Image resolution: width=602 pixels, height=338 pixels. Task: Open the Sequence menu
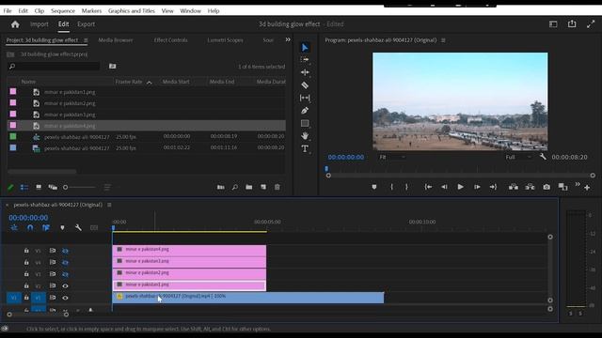(63, 10)
